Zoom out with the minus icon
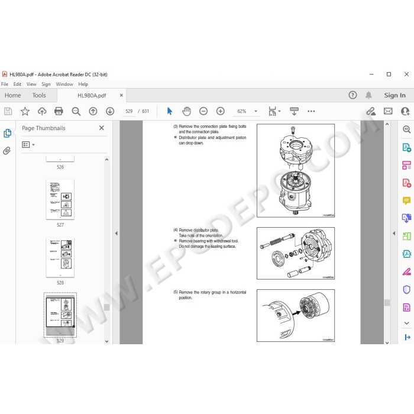This screenshot has width=414, height=414. [x=203, y=111]
